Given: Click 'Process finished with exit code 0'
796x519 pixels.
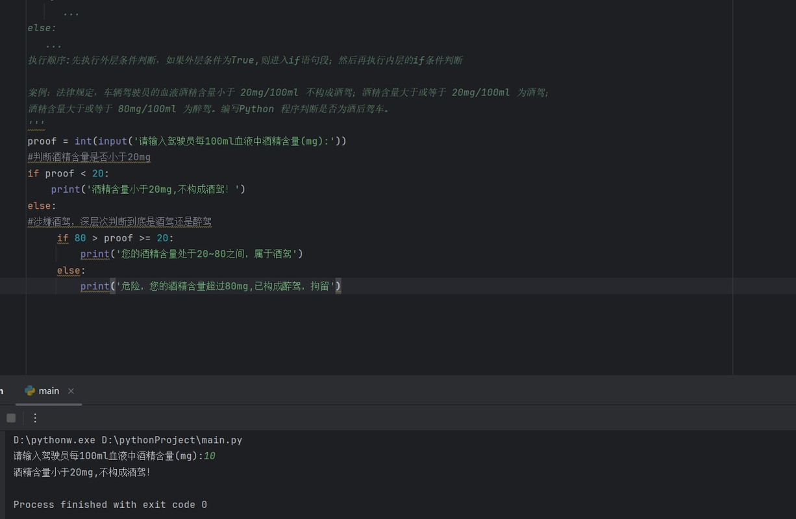Looking at the screenshot, I should pyautogui.click(x=110, y=504).
